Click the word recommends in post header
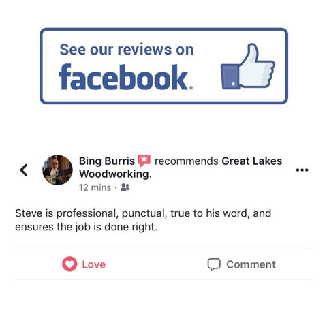The width and height of the screenshot is (327, 327). (186, 161)
